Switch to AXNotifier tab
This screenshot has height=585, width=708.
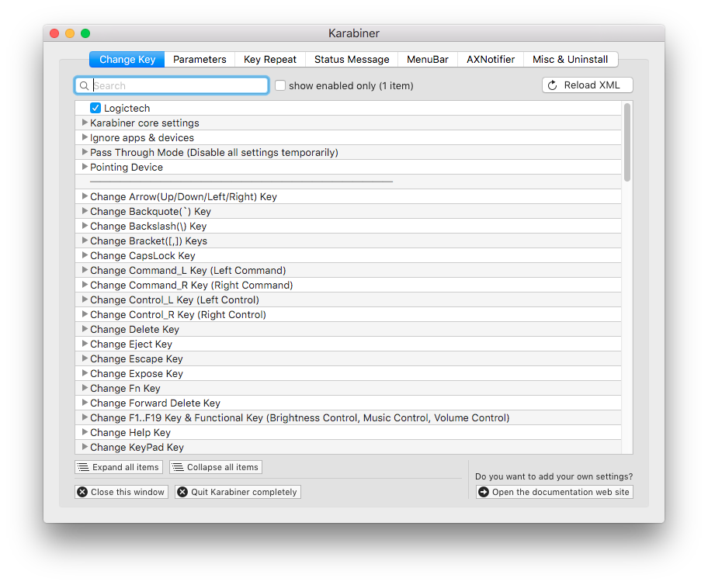491,60
